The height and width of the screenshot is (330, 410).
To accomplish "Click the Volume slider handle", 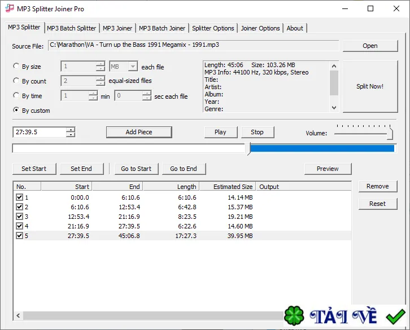I will (x=390, y=133).
